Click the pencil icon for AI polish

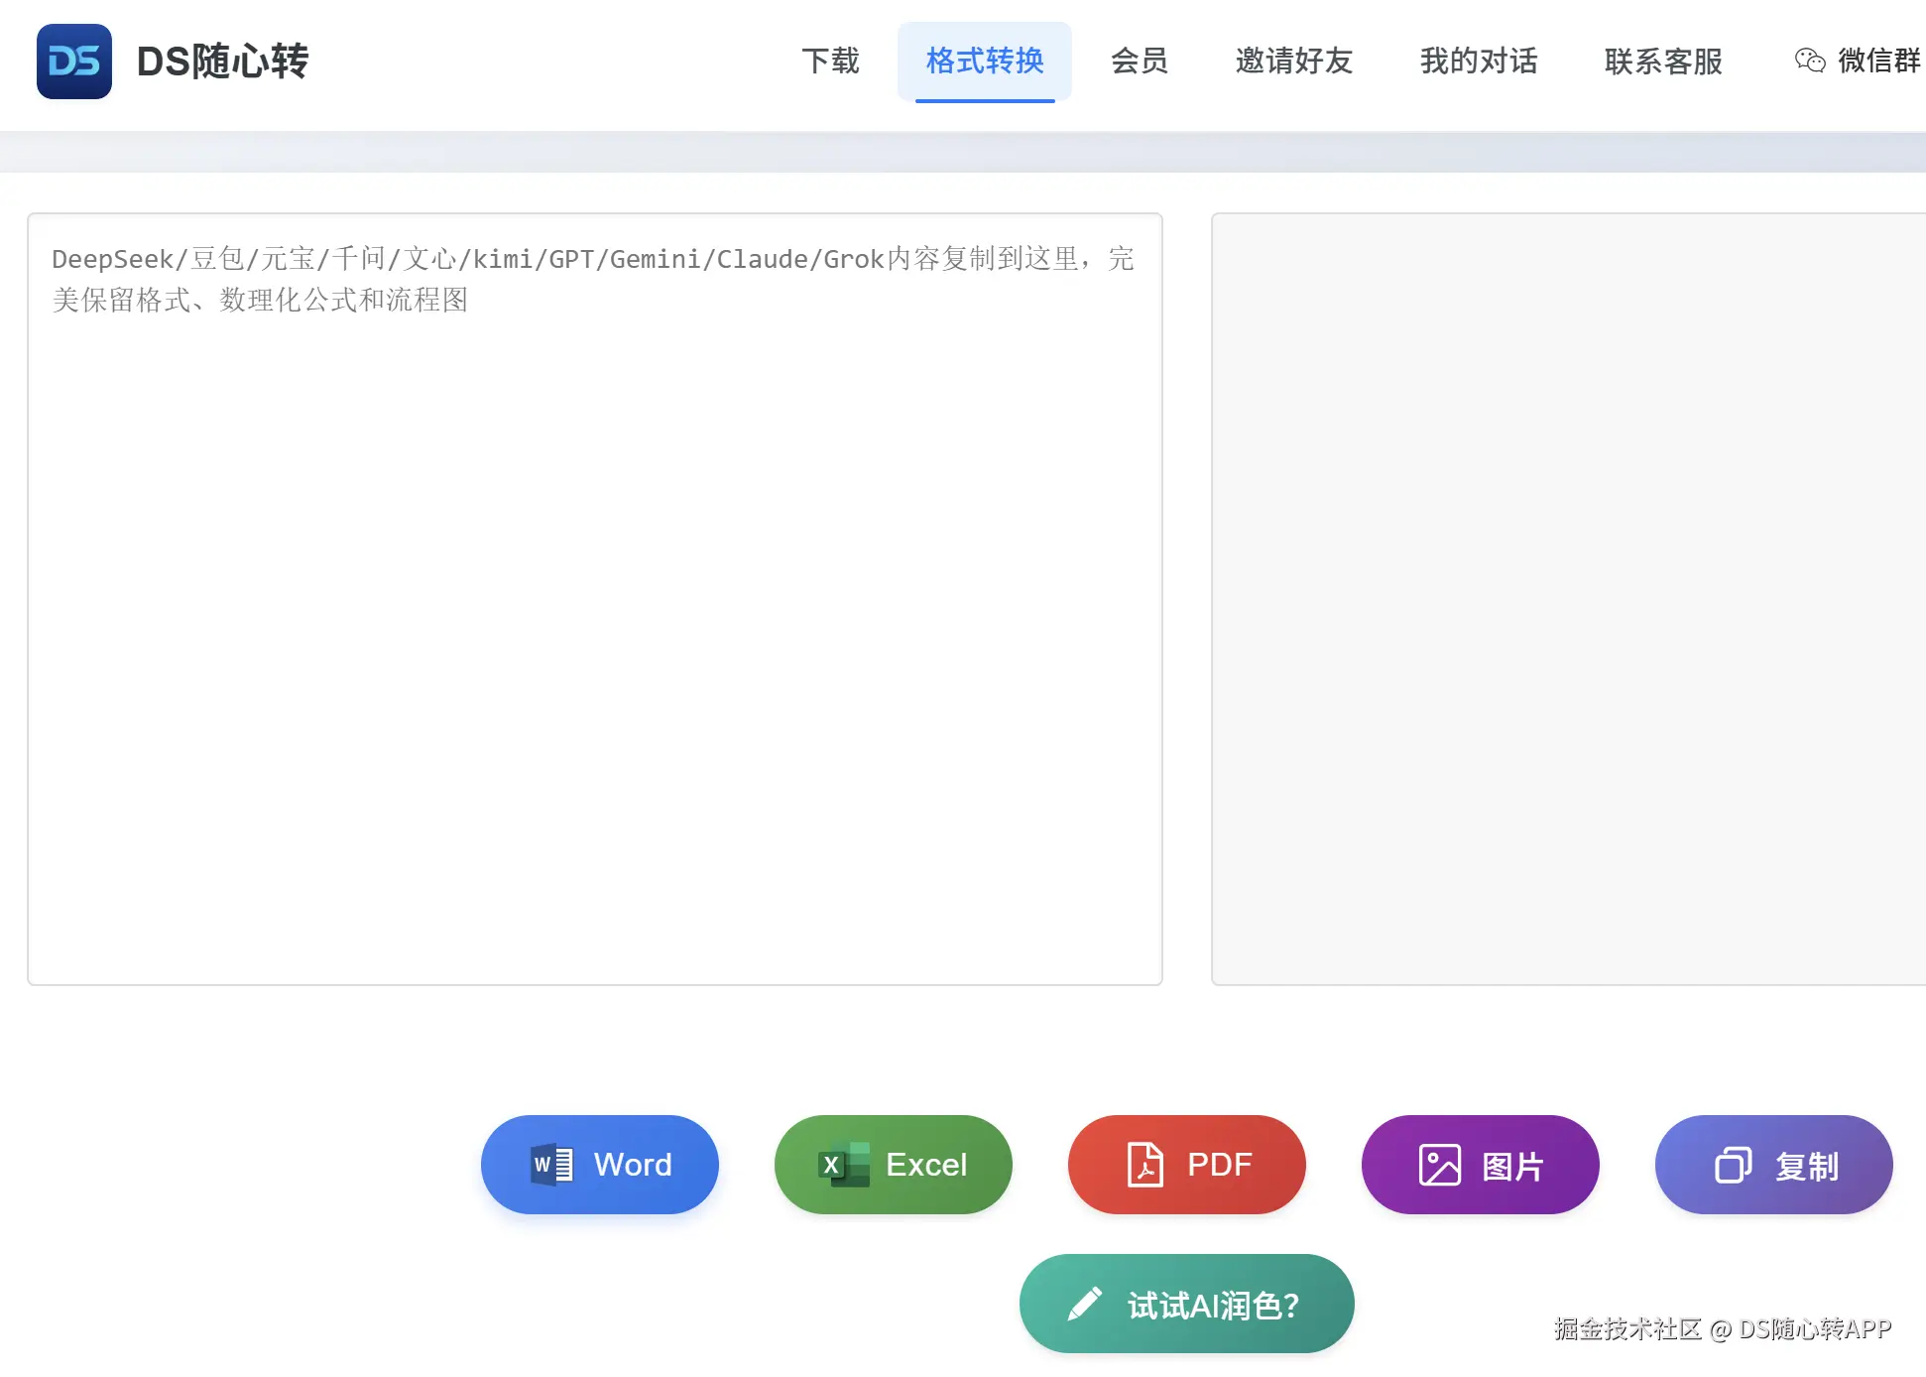click(x=1084, y=1304)
